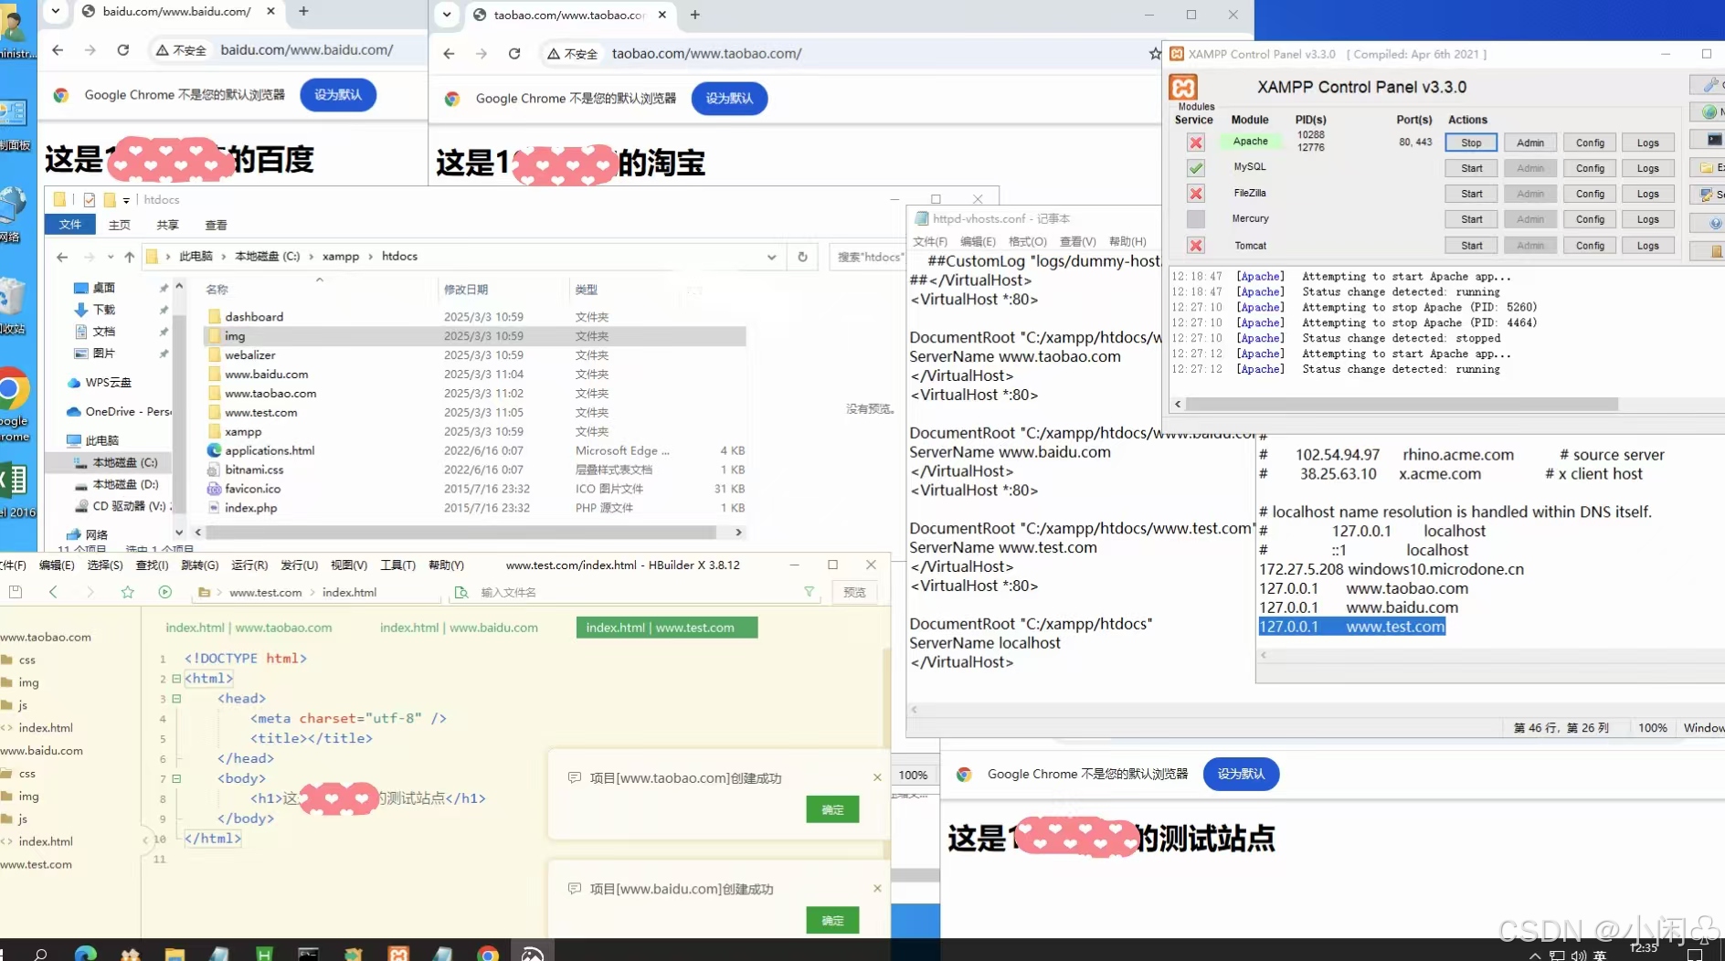The height and width of the screenshot is (961, 1725).
Task: Toggle the Apache service checkbox in XAMPP
Action: click(x=1195, y=143)
